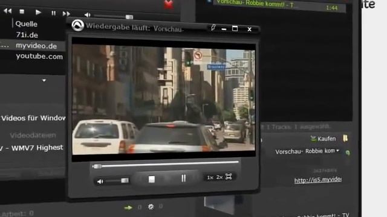Expand the dropdown arrow below source list
387x217 pixels.
click(x=44, y=80)
